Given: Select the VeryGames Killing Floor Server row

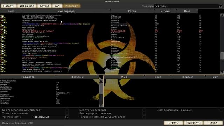Looking at the screenshot, I should [x=110, y=20].
